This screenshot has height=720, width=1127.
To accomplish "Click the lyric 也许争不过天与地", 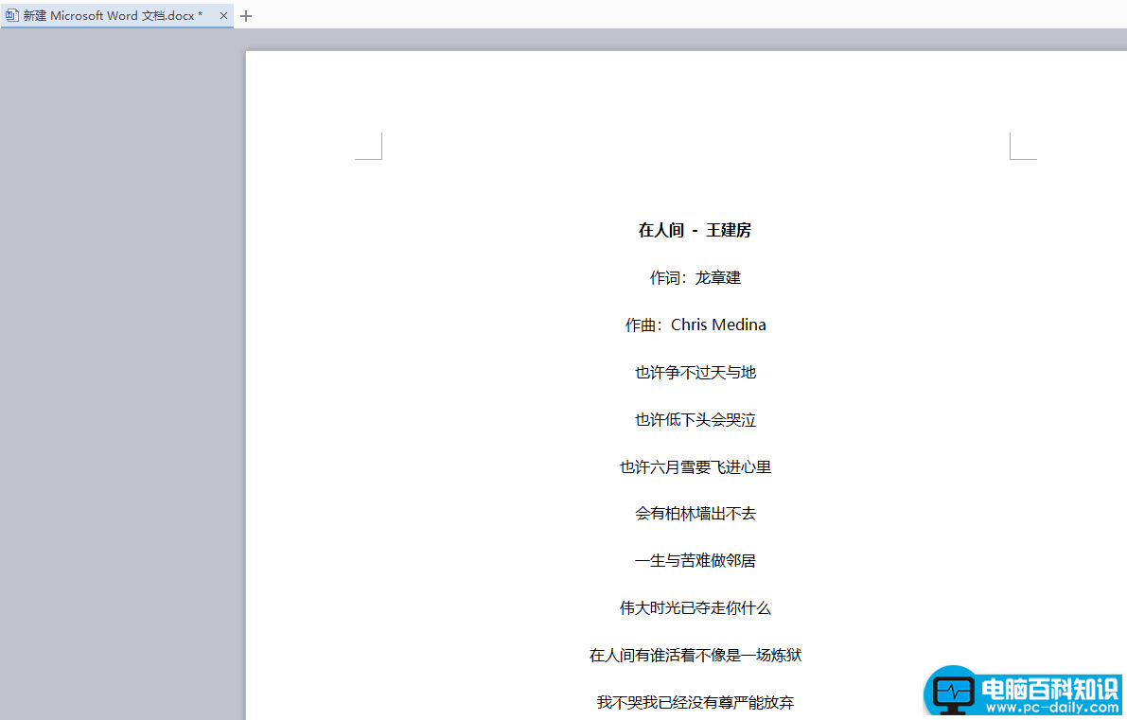I will [696, 372].
